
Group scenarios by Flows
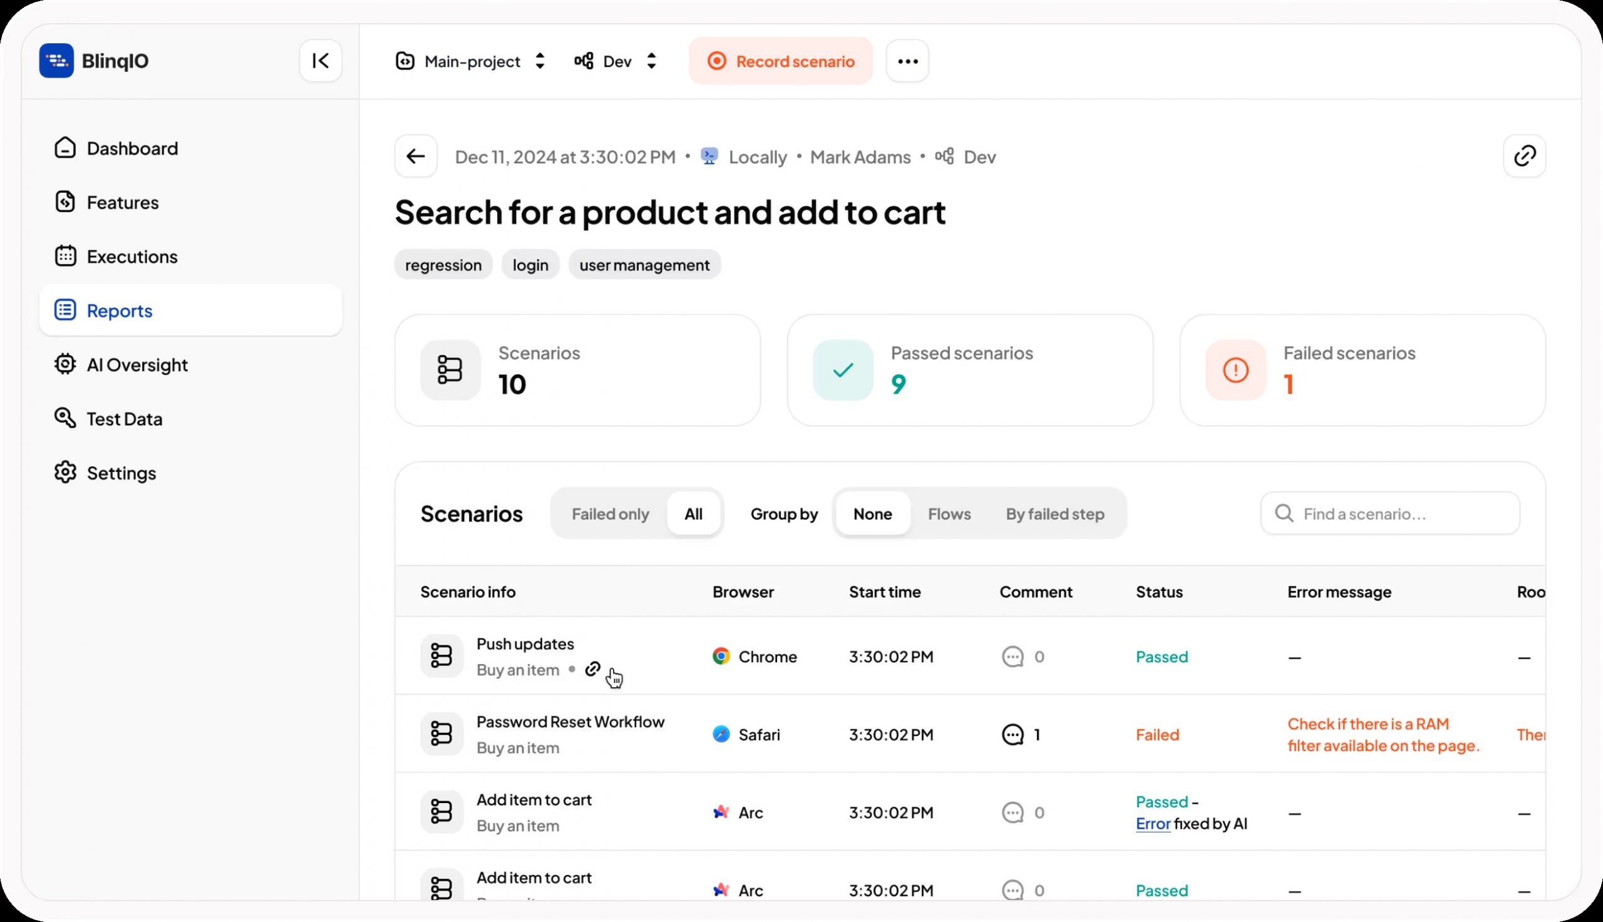(949, 513)
